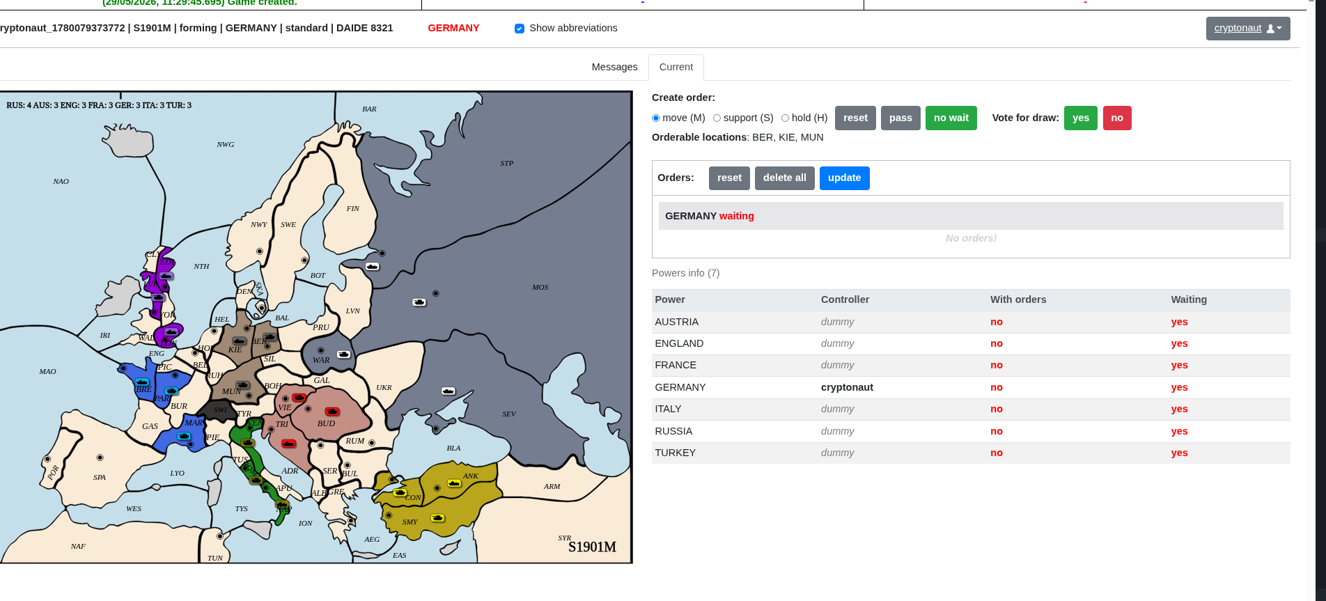Open the Current tab
1326x601 pixels.
point(676,67)
